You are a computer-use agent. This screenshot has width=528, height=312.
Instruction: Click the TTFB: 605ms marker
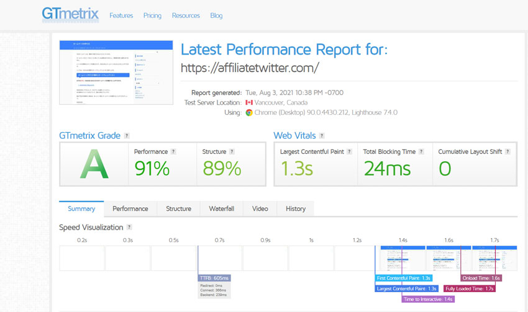pyautogui.click(x=214, y=278)
